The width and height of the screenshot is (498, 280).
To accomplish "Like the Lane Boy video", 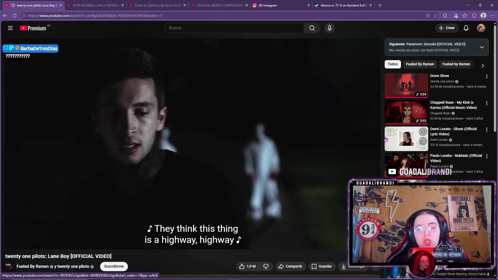I will point(247,266).
